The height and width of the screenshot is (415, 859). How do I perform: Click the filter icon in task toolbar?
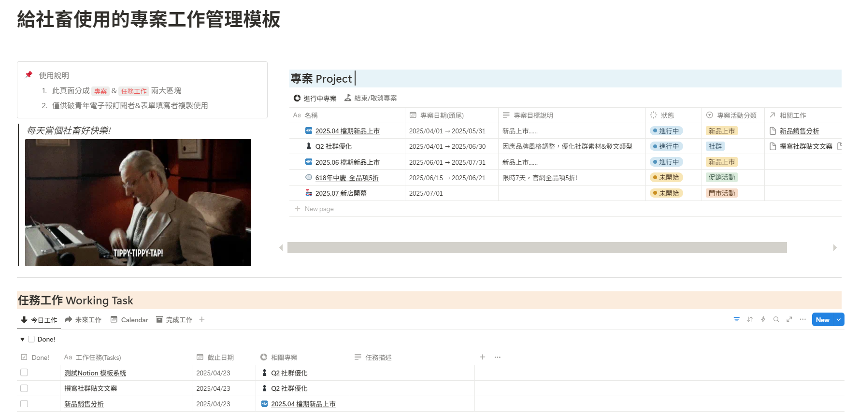(x=736, y=319)
